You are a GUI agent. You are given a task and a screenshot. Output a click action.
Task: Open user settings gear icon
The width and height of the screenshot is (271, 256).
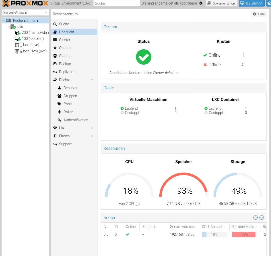201,3
